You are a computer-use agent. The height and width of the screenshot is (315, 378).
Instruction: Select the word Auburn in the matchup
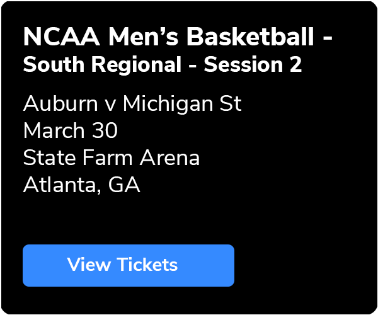(x=60, y=103)
